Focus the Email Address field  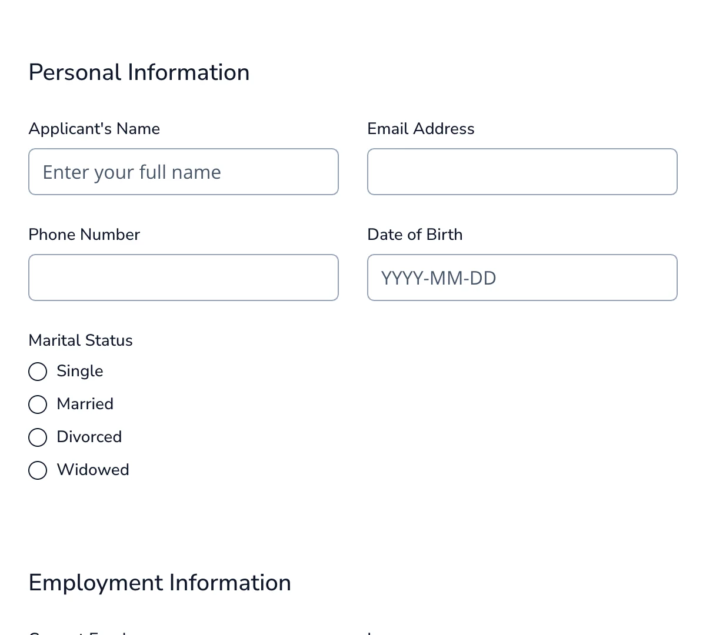(522, 172)
